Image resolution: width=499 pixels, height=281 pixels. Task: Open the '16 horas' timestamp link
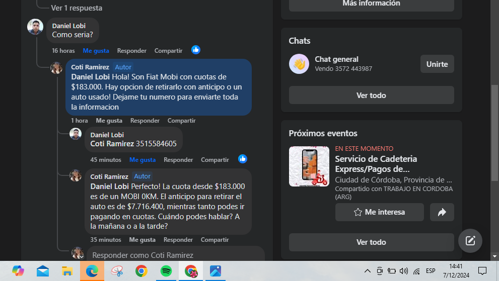click(63, 51)
